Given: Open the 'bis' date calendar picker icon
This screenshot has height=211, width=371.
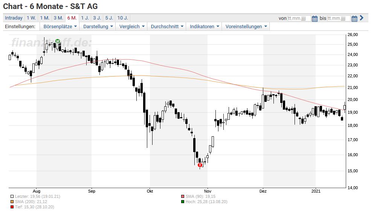Looking at the screenshot, I should (354, 18).
